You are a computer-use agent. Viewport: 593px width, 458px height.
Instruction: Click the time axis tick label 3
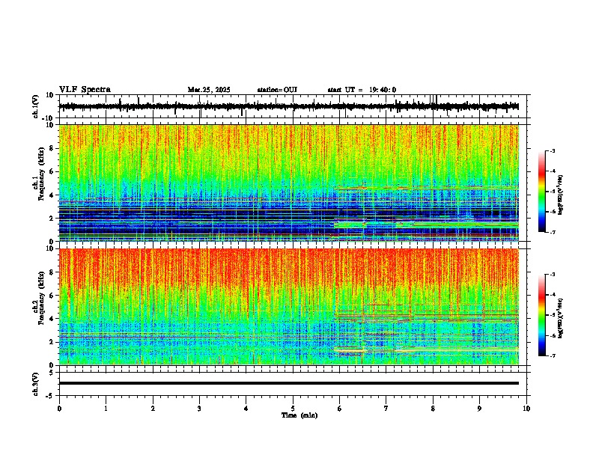(199, 409)
